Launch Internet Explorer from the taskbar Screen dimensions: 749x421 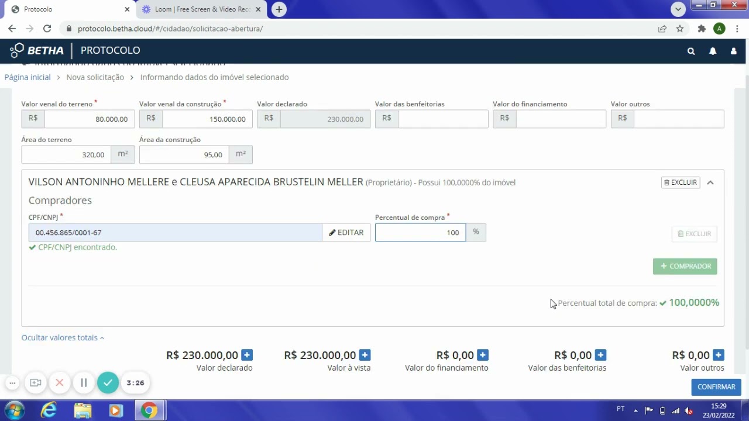49,410
